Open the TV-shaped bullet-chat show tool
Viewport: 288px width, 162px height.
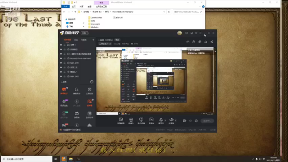click(x=77, y=115)
